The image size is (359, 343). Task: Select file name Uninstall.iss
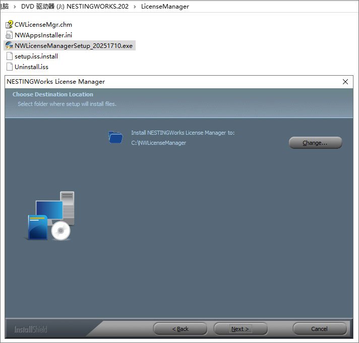coord(31,67)
